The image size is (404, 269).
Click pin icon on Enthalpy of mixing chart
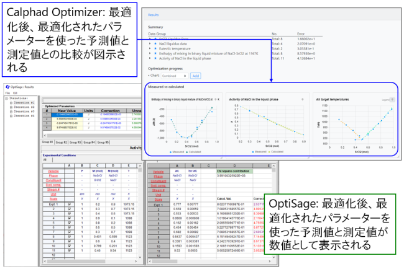[x=216, y=99]
